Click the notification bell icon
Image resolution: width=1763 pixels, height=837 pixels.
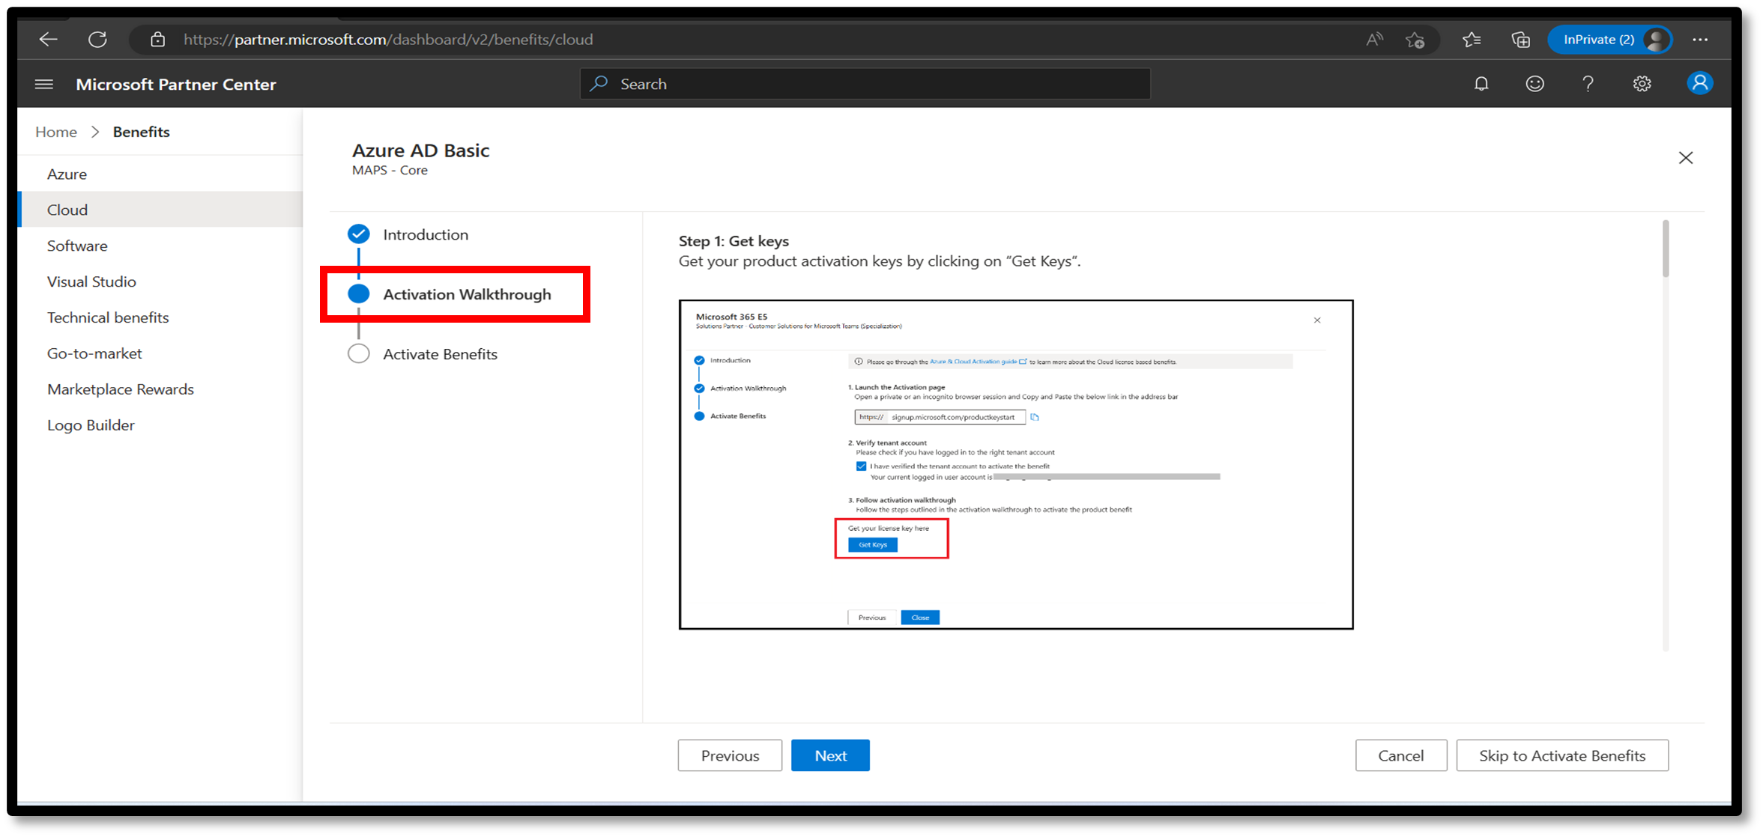point(1481,85)
